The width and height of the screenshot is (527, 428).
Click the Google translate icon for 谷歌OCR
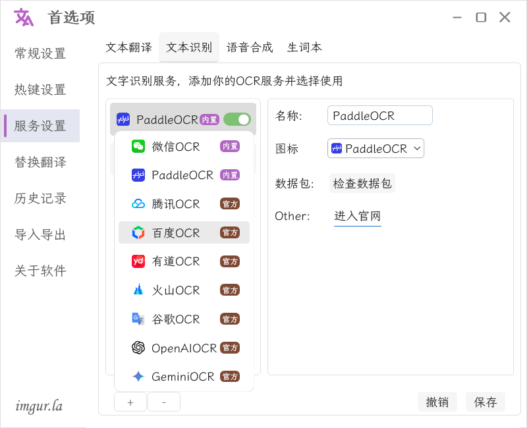click(138, 319)
